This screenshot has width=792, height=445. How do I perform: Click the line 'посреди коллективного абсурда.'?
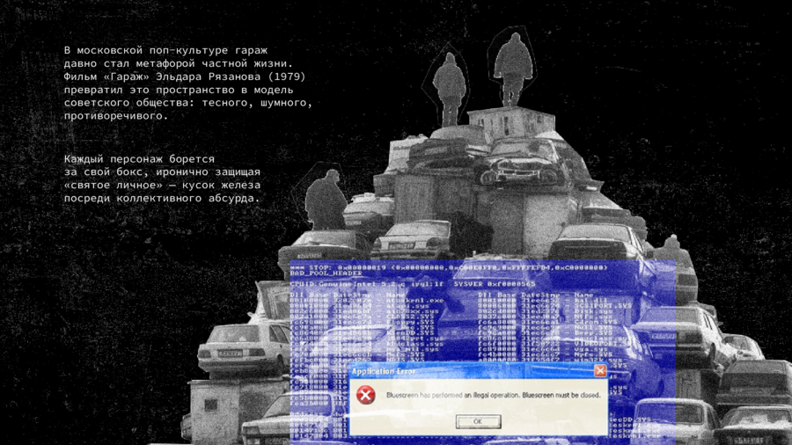[x=162, y=198]
